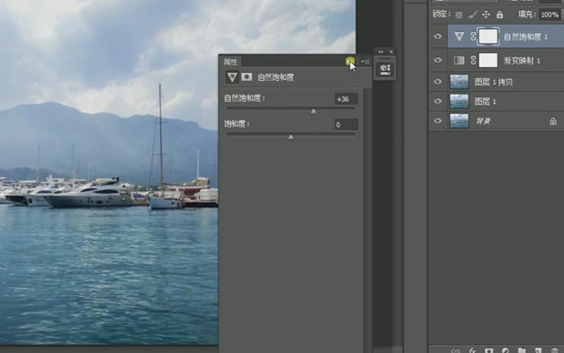This screenshot has width=564, height=353.
Task: Toggle visibility of 图层 1 拷贝
Action: pos(438,81)
